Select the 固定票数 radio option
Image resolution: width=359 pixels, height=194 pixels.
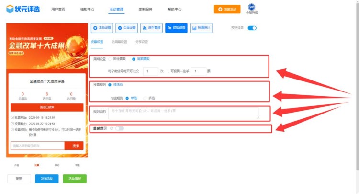tap(110, 59)
